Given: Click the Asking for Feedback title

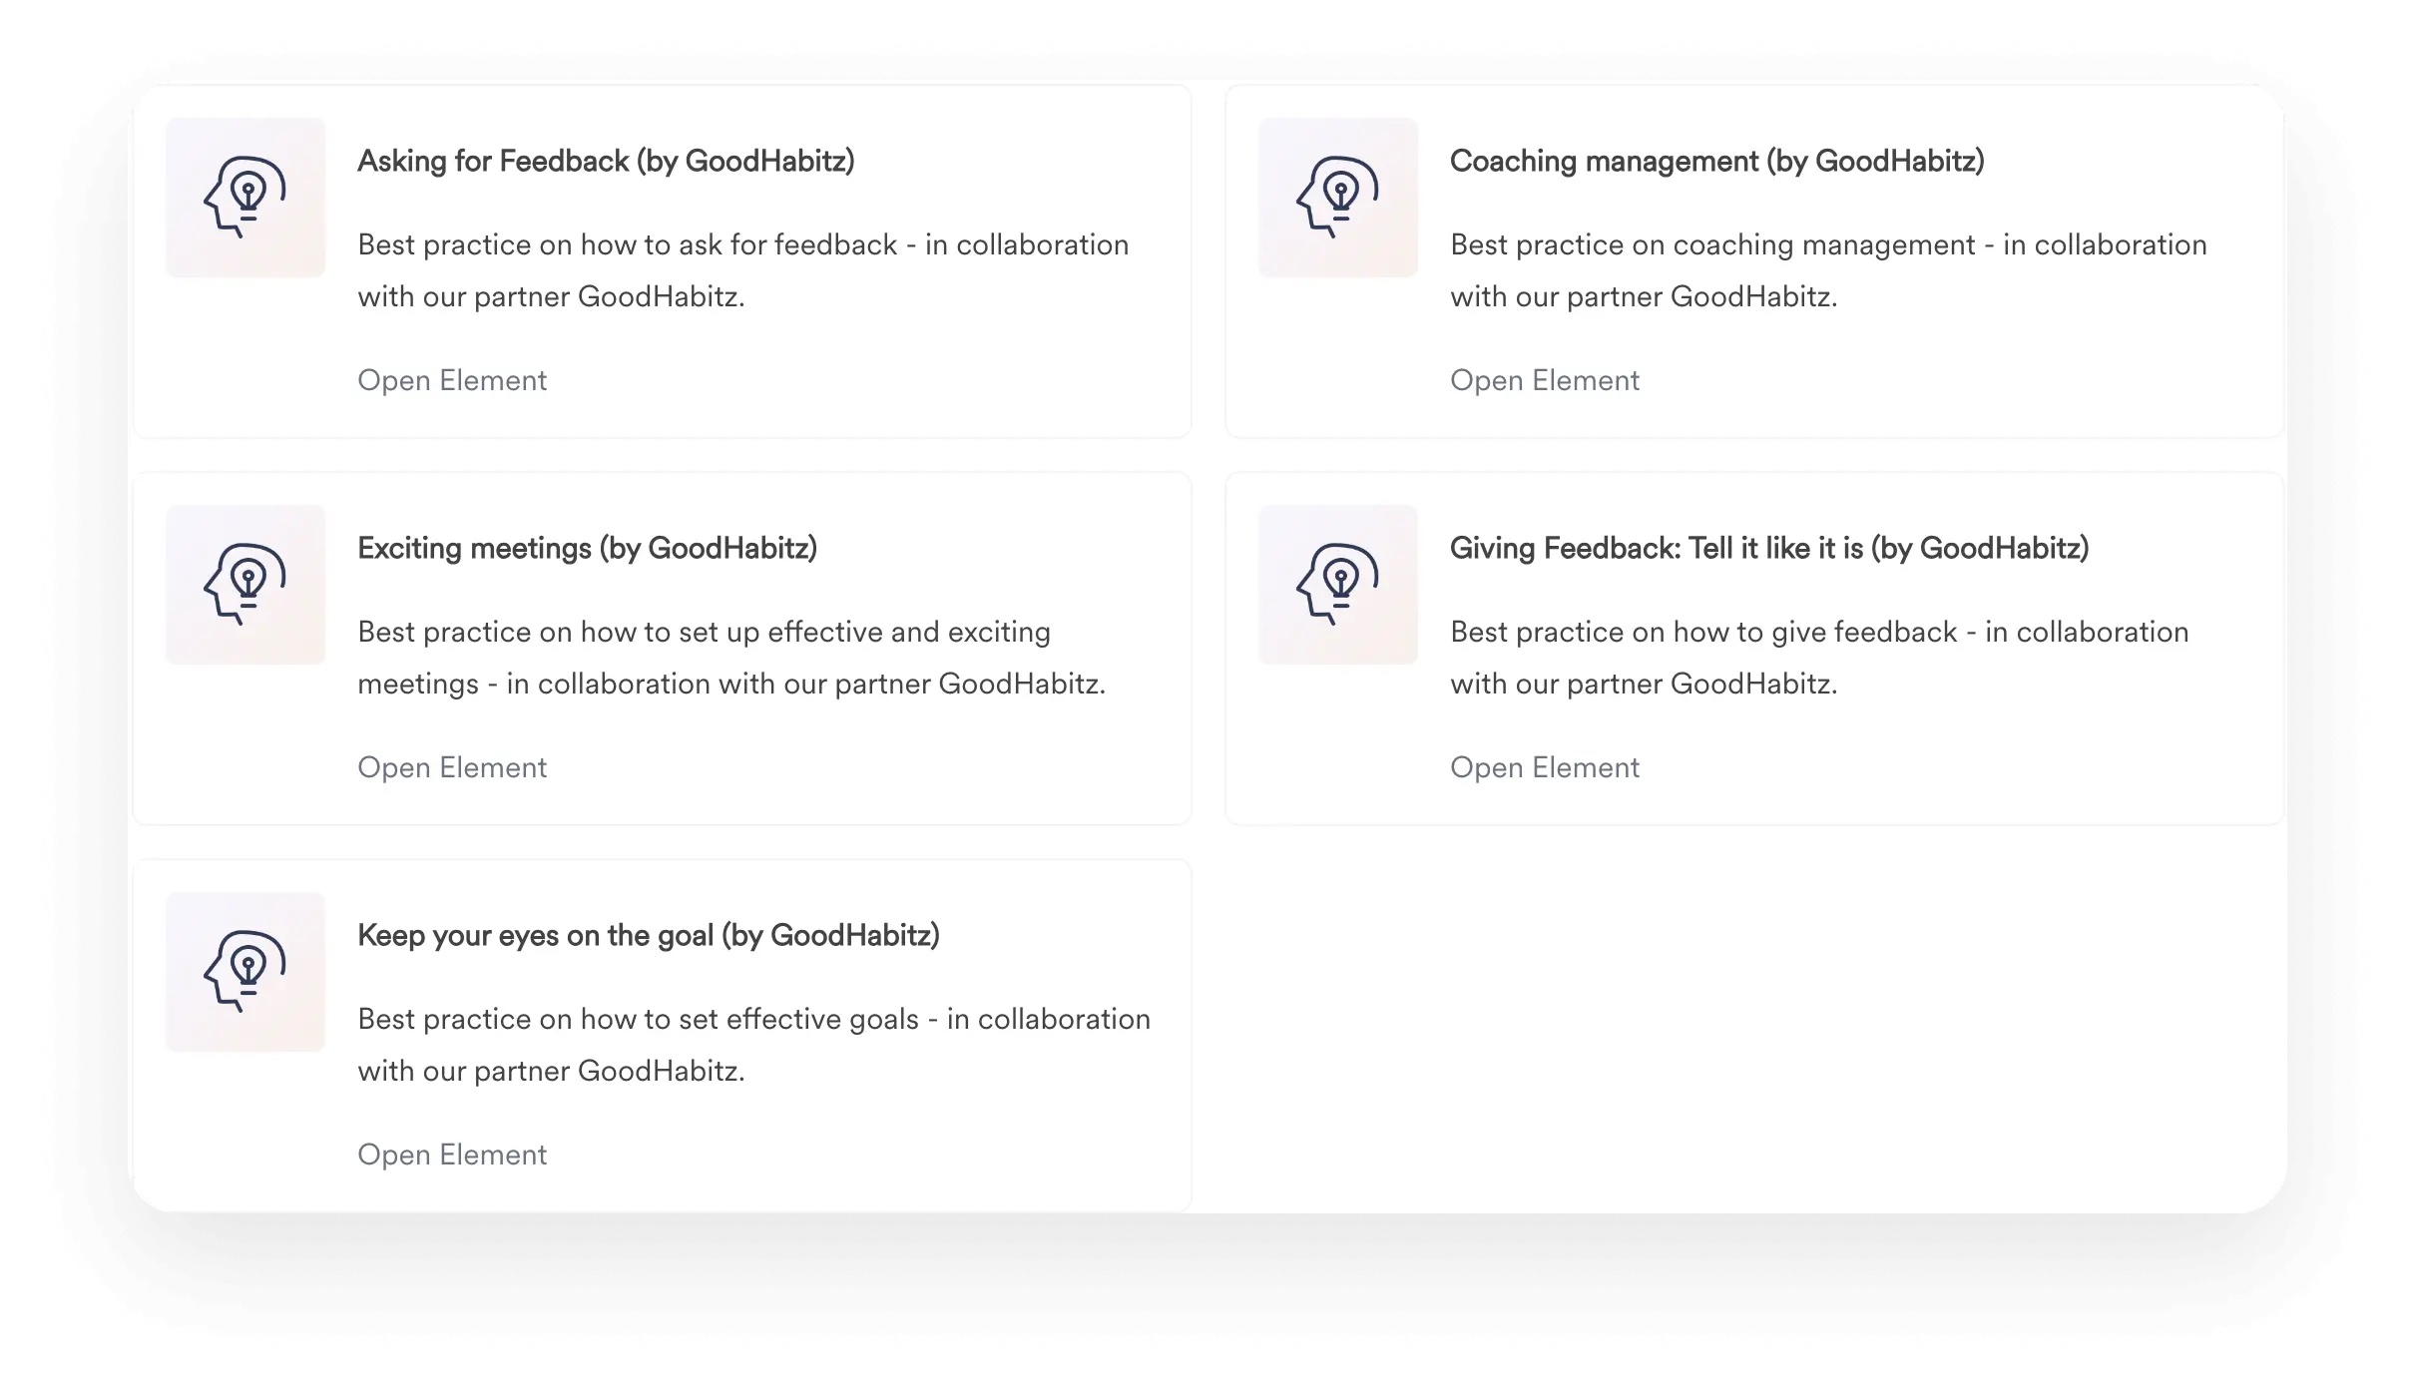Looking at the screenshot, I should (x=607, y=161).
